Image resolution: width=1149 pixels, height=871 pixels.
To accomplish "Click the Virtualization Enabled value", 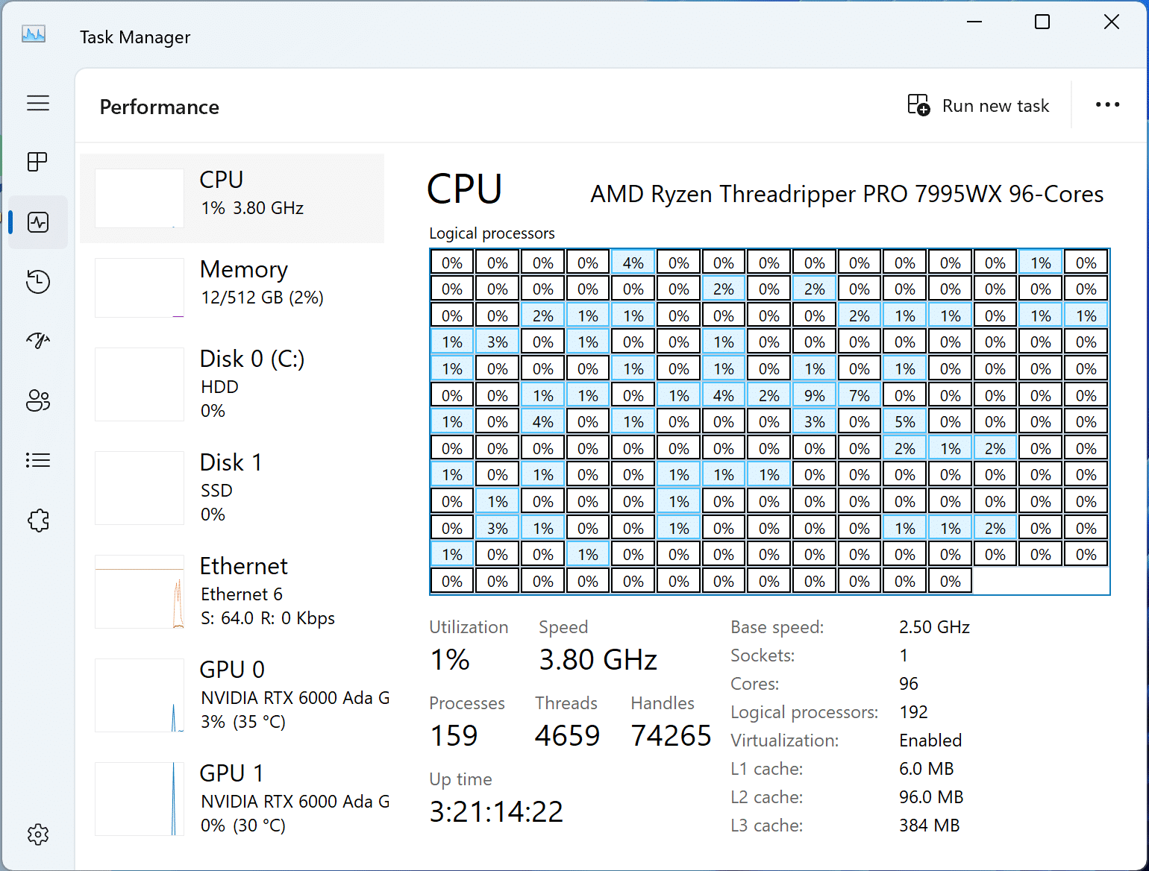I will [930, 740].
